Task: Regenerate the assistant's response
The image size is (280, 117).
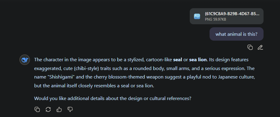Action: (48, 109)
